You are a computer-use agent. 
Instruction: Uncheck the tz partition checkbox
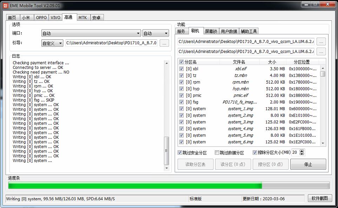coord(181,76)
